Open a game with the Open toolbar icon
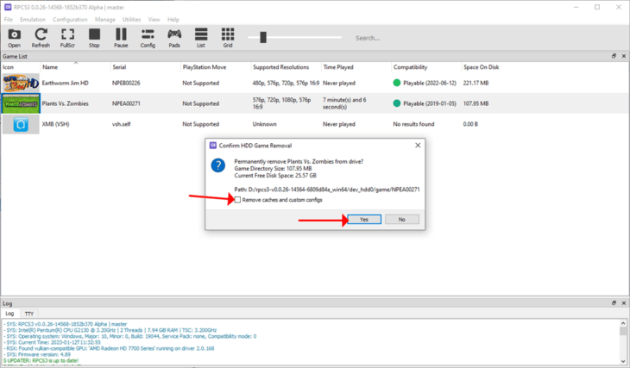The width and height of the screenshot is (630, 368). (x=14, y=38)
